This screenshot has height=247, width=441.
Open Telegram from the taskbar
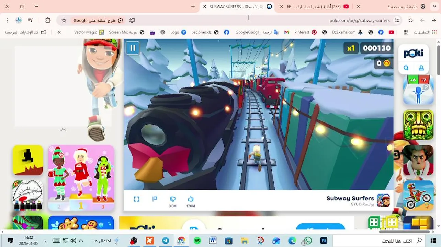coord(166,240)
